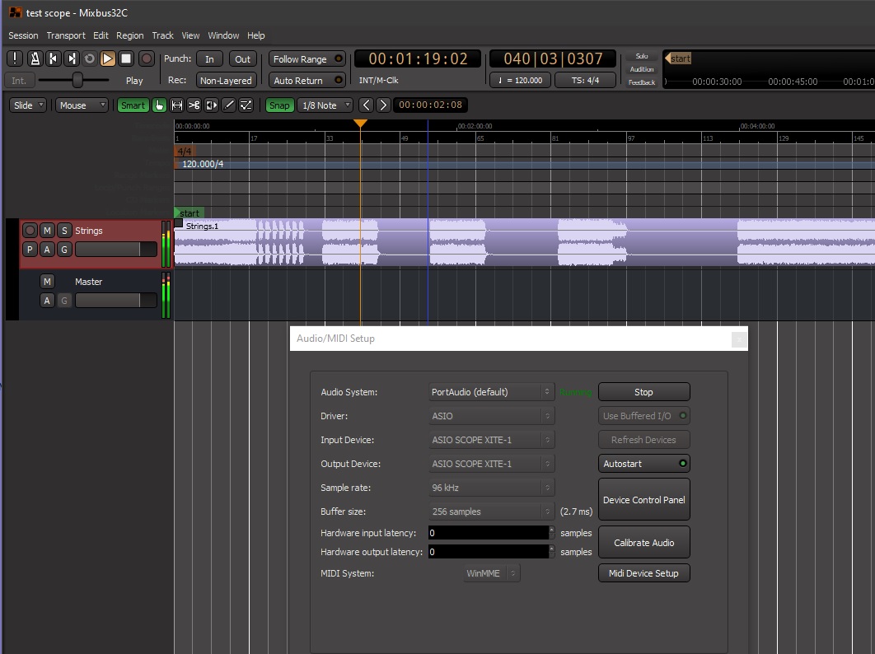875x654 pixels.
Task: Click the Stop transport icon
Action: click(126, 58)
